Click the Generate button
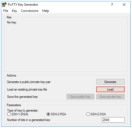 click(x=110, y=82)
